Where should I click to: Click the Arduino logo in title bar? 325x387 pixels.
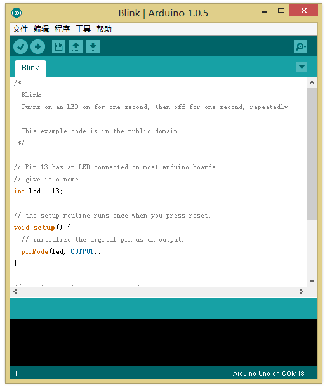(x=17, y=13)
